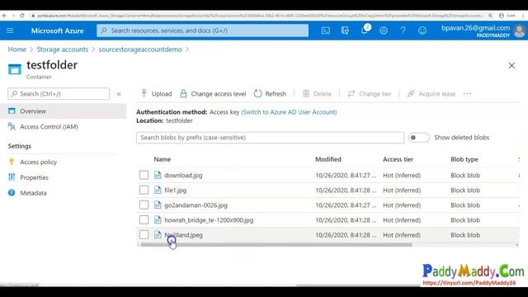Click the file icon for howrah_bridge_te-1200x900.jpg

click(158, 220)
